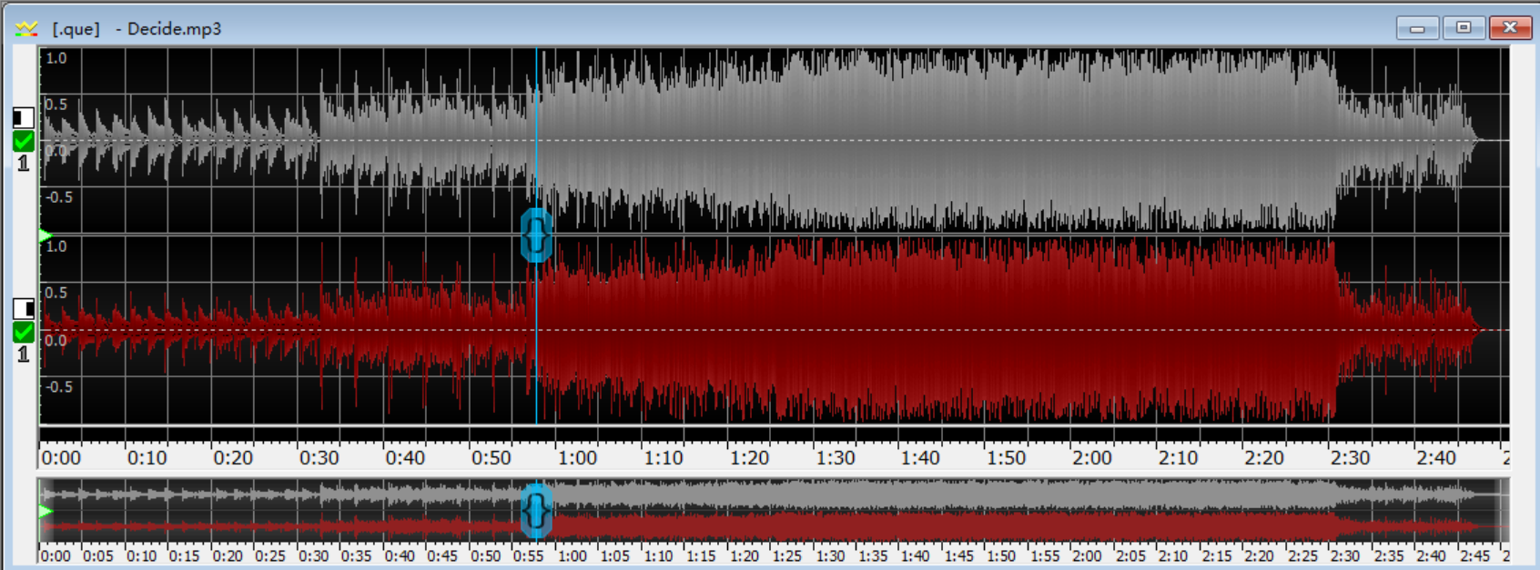
Task: Click the green start marker arrow between channels
Action: 46,236
